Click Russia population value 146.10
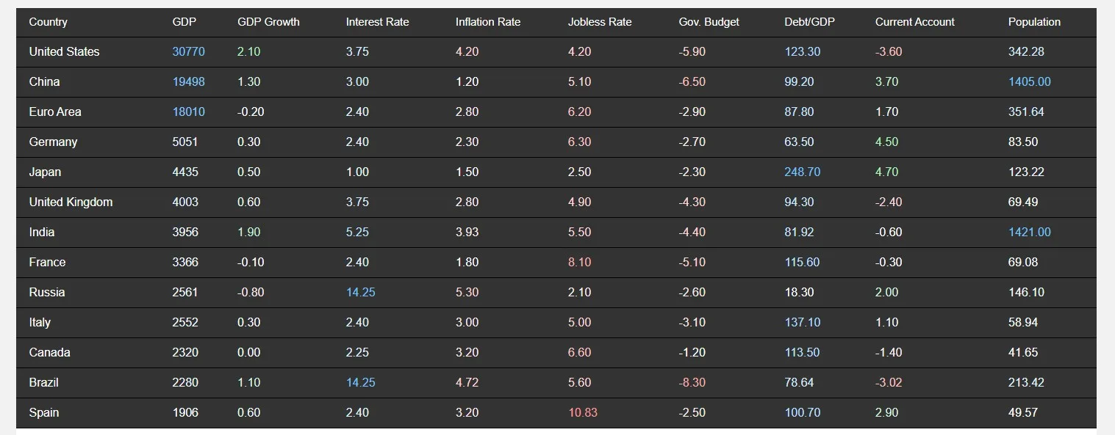 point(1026,292)
